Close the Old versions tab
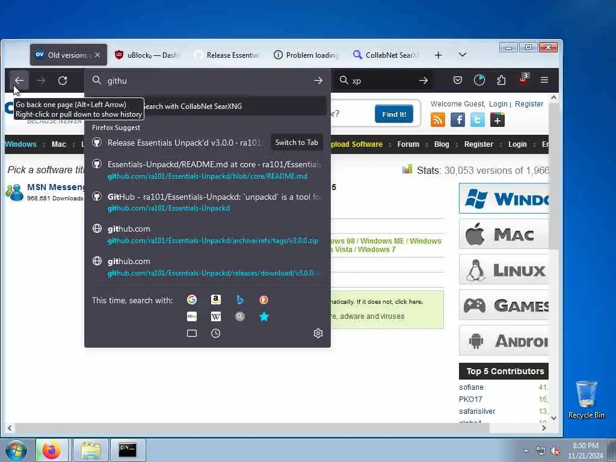Viewport: 616px width, 462px height. coord(97,55)
